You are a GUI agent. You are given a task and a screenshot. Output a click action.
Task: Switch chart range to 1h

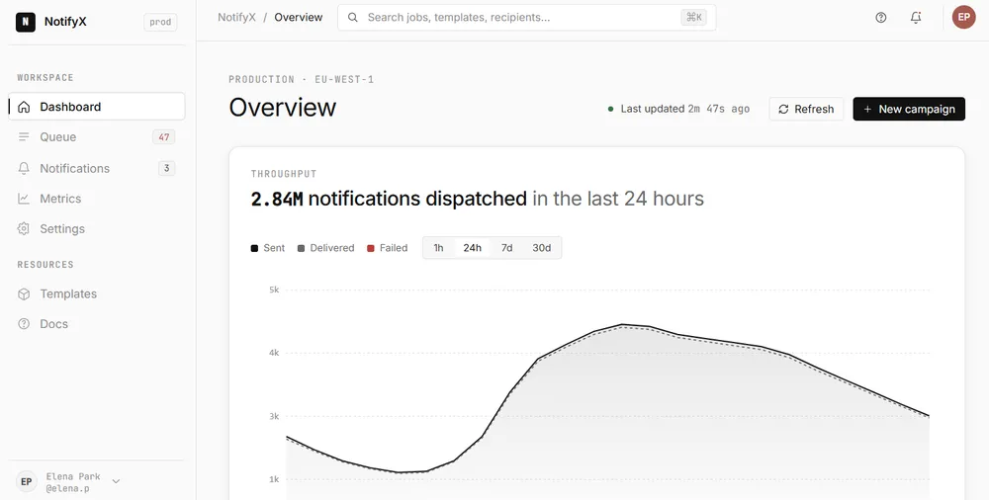click(438, 248)
